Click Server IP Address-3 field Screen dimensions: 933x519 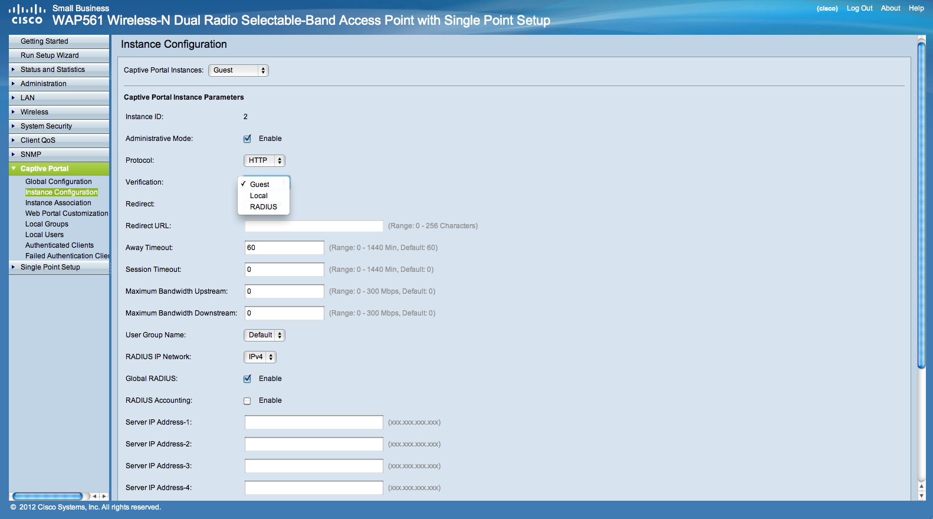314,466
